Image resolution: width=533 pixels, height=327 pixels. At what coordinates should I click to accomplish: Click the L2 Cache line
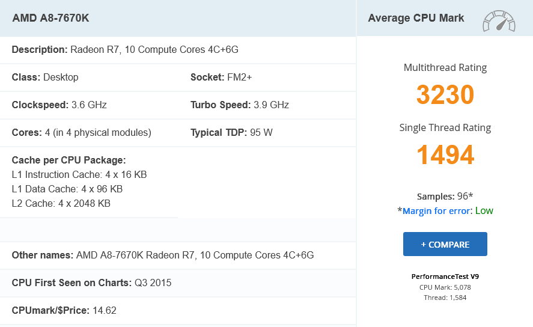(61, 204)
